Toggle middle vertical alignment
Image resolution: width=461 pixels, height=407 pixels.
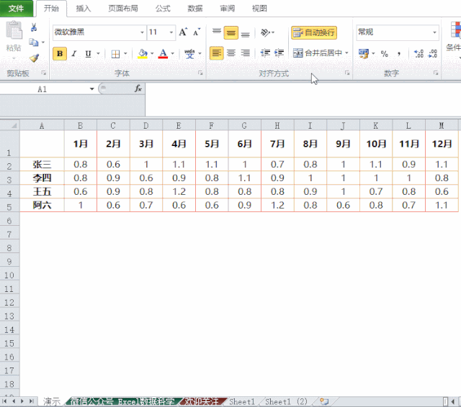tap(230, 32)
